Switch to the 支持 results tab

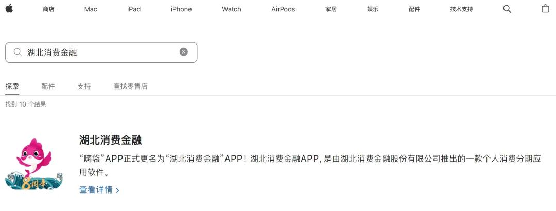click(x=84, y=86)
